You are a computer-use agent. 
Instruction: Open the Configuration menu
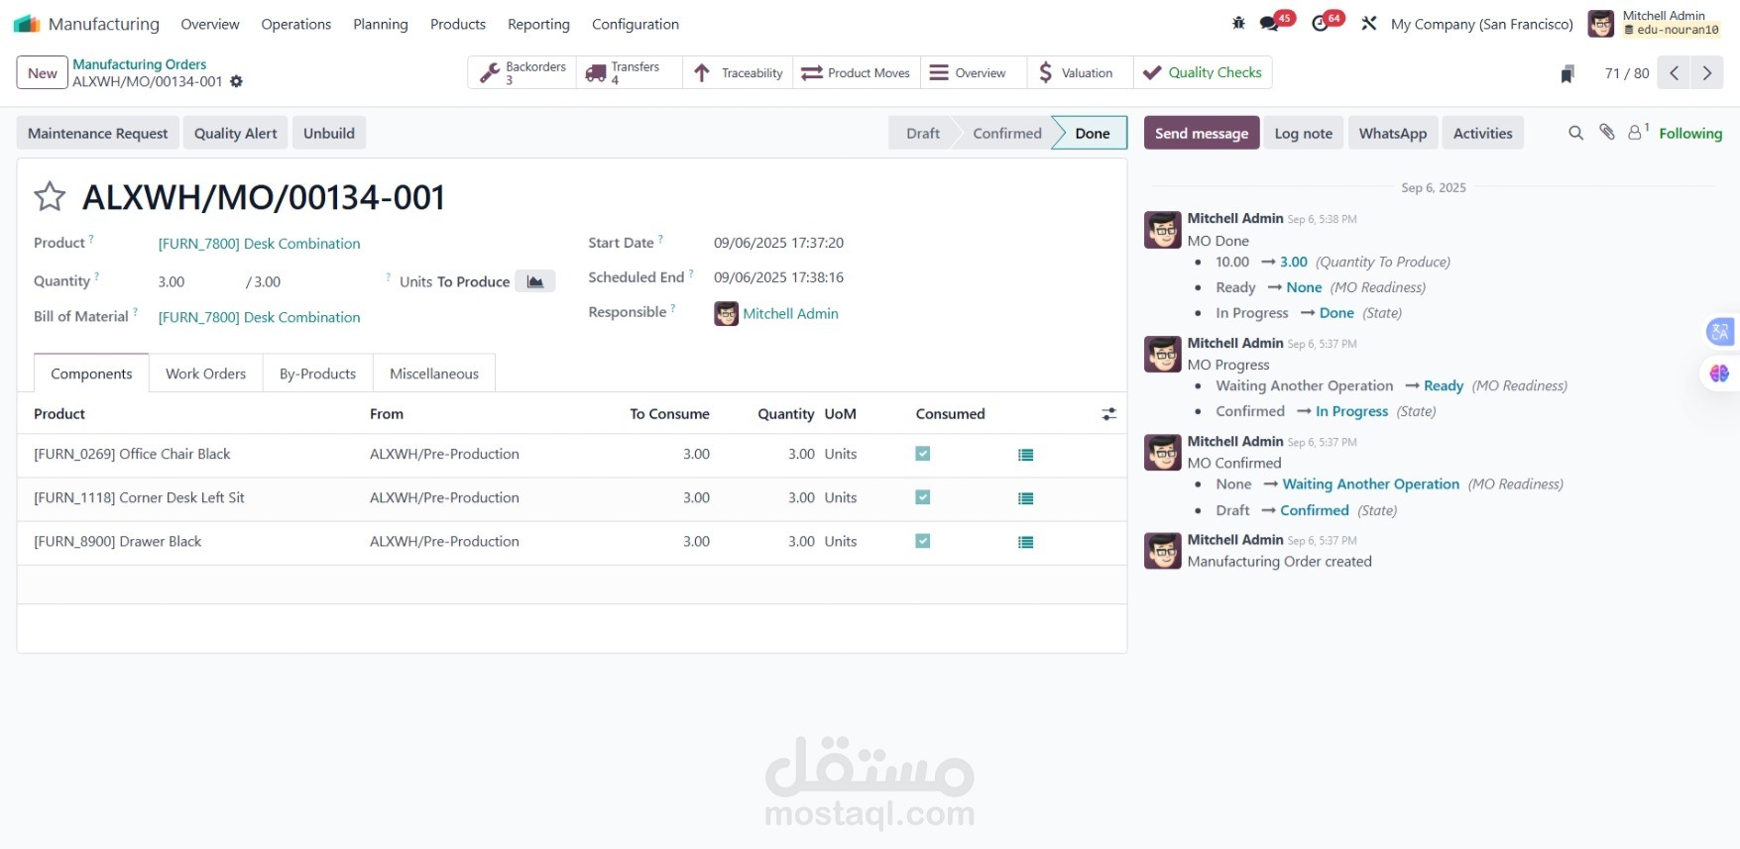[x=636, y=24]
